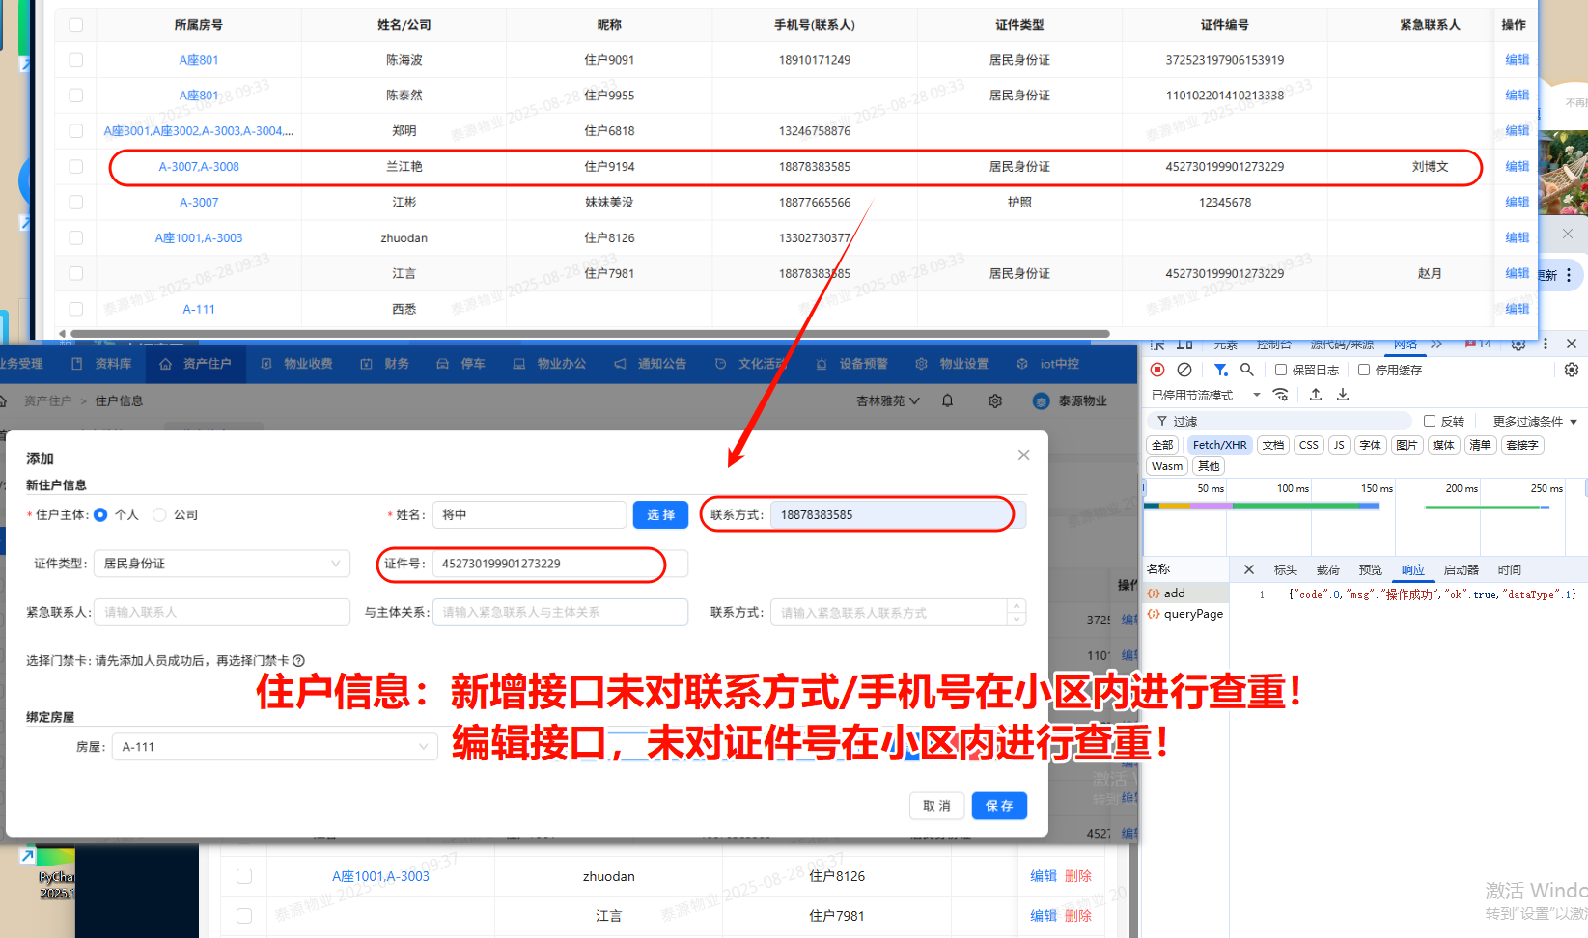Open the network search magnifier
1588x938 pixels.
[1247, 370]
